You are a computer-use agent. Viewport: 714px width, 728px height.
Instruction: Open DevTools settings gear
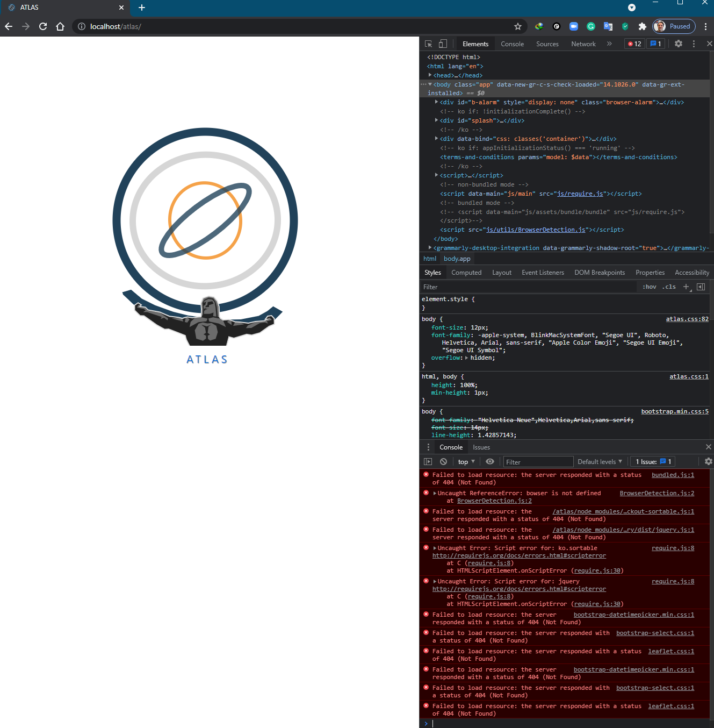pyautogui.click(x=679, y=44)
